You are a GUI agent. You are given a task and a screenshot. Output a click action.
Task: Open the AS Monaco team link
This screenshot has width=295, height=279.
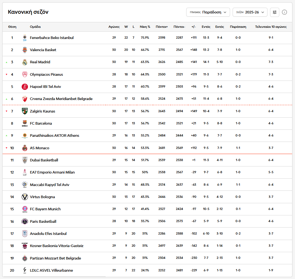tap(39, 148)
